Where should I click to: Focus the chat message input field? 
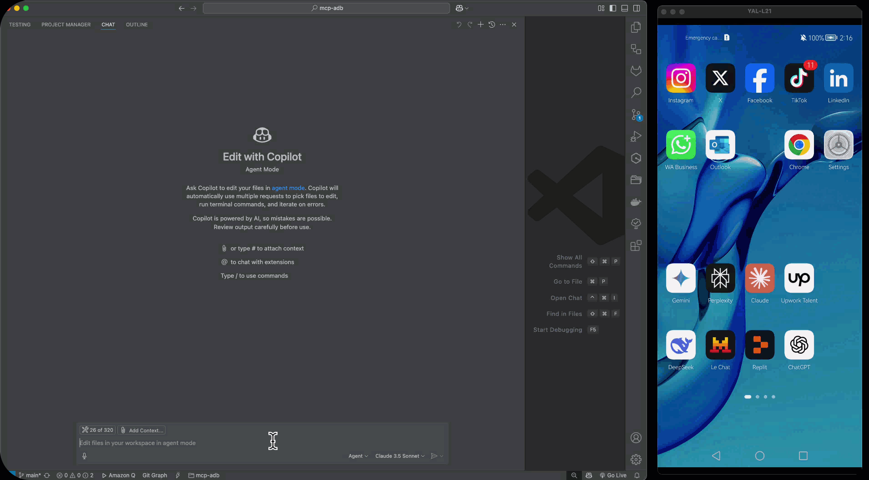pyautogui.click(x=262, y=443)
